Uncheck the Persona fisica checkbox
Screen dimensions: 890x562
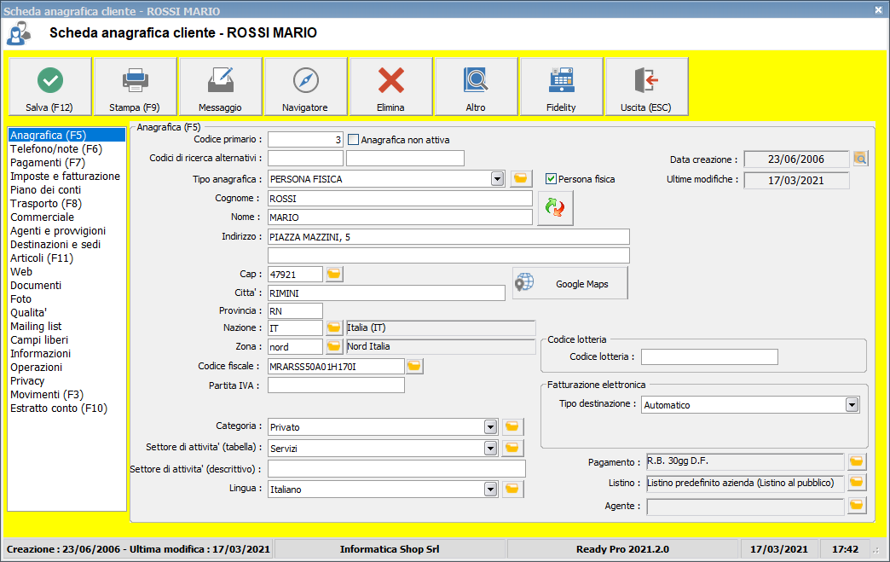(551, 179)
